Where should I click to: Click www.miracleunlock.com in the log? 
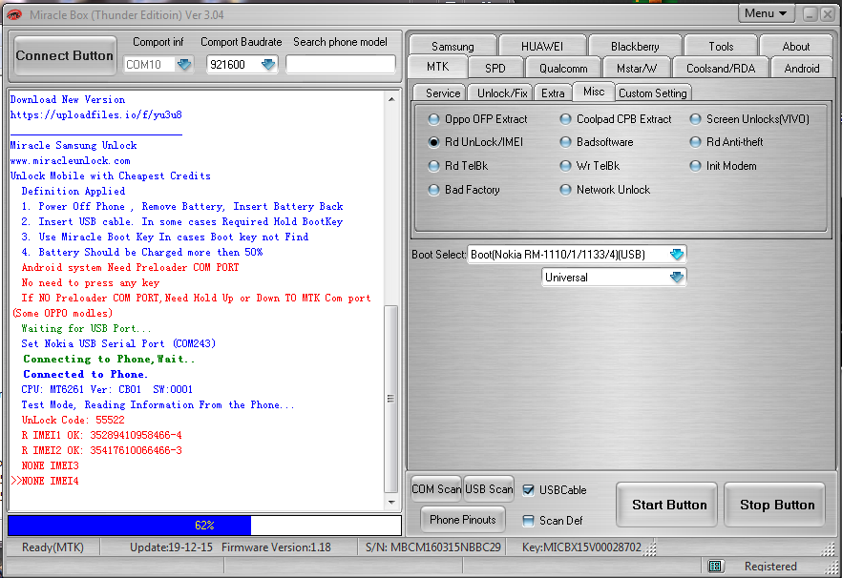pos(71,160)
